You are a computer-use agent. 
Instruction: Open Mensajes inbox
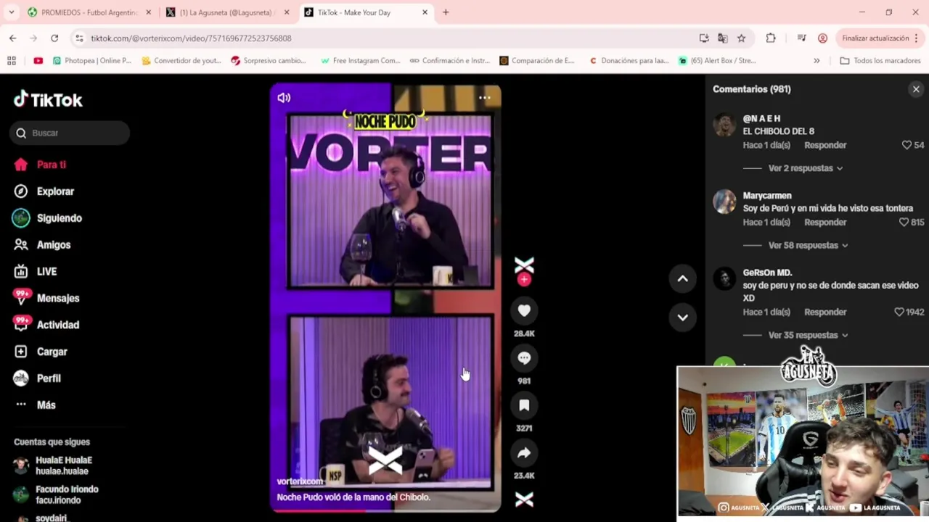point(46,298)
